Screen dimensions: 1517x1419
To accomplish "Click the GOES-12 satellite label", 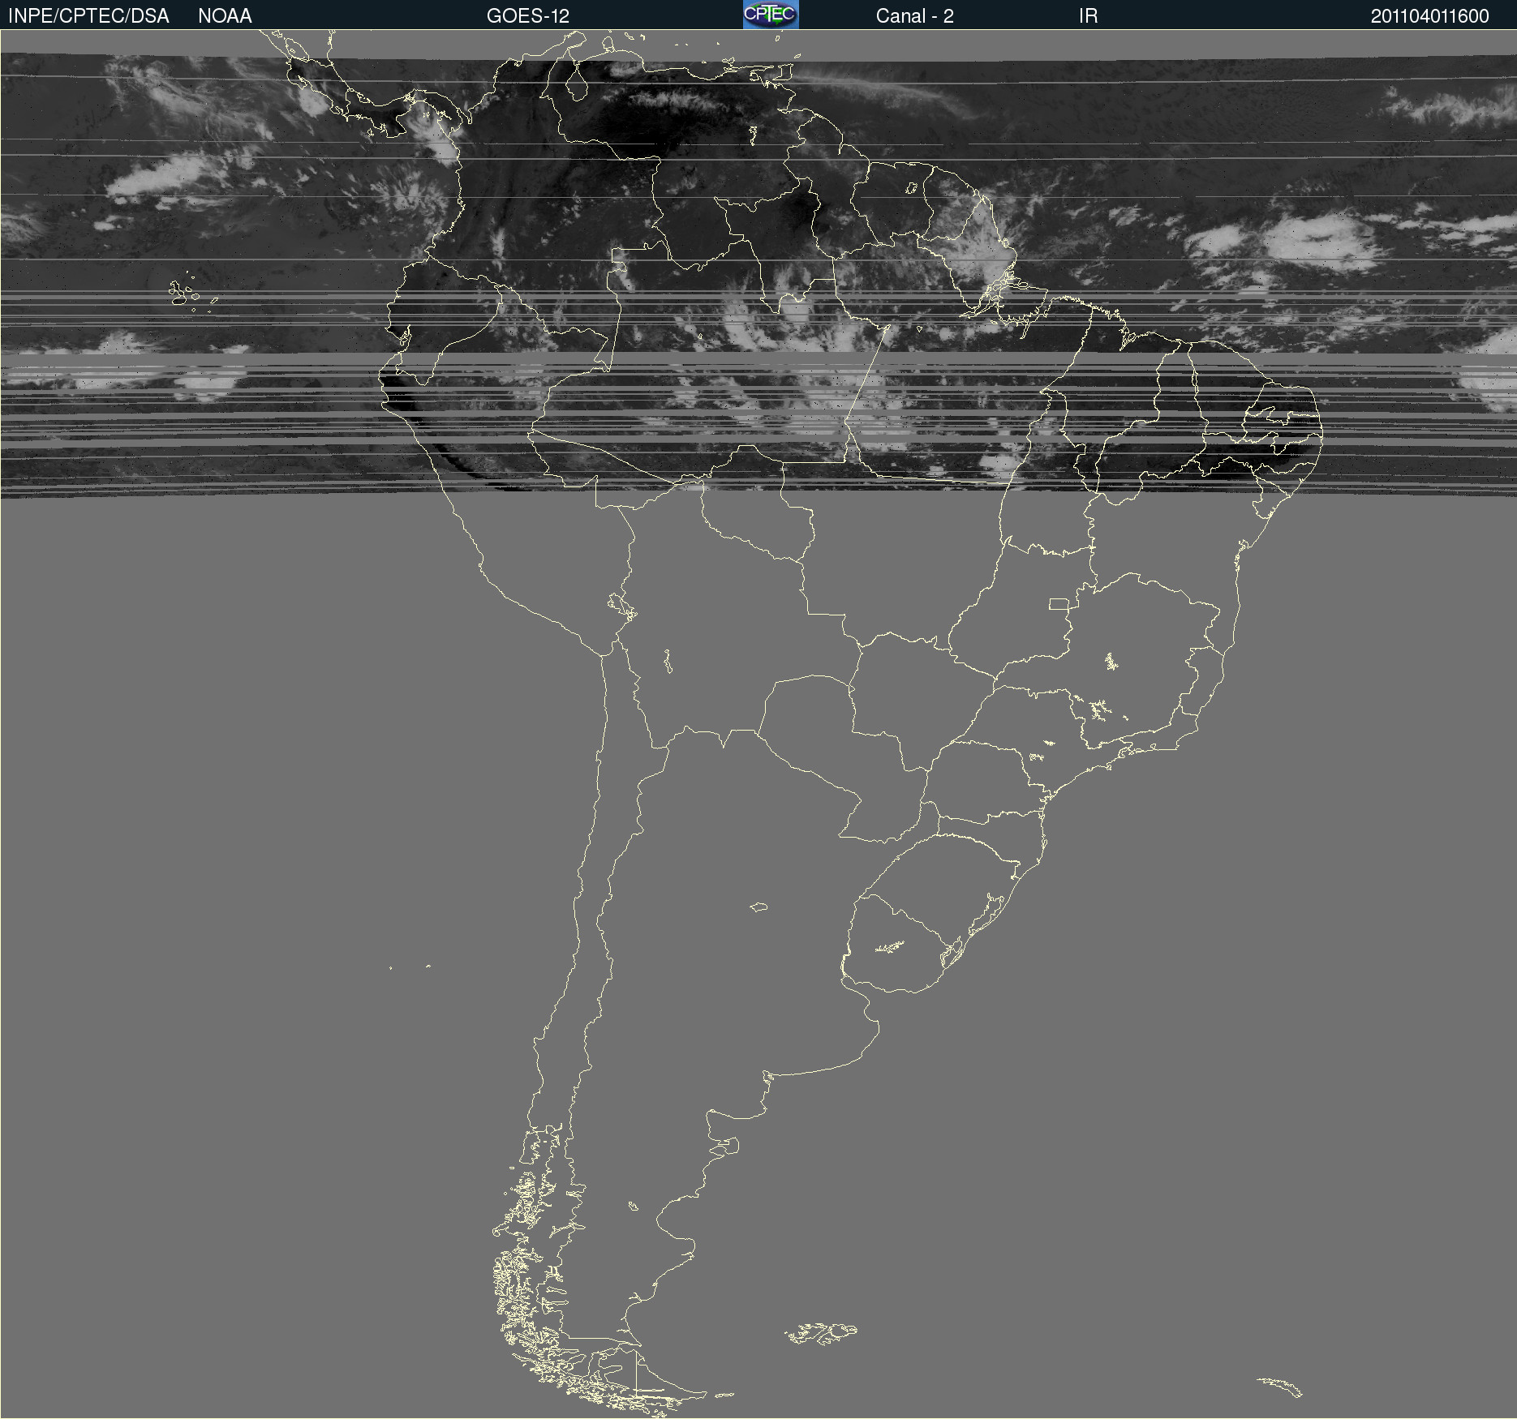I will [x=528, y=16].
